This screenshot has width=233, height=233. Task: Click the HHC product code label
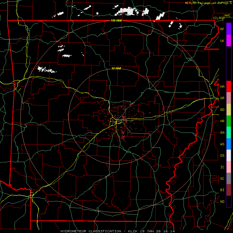coord(227,16)
